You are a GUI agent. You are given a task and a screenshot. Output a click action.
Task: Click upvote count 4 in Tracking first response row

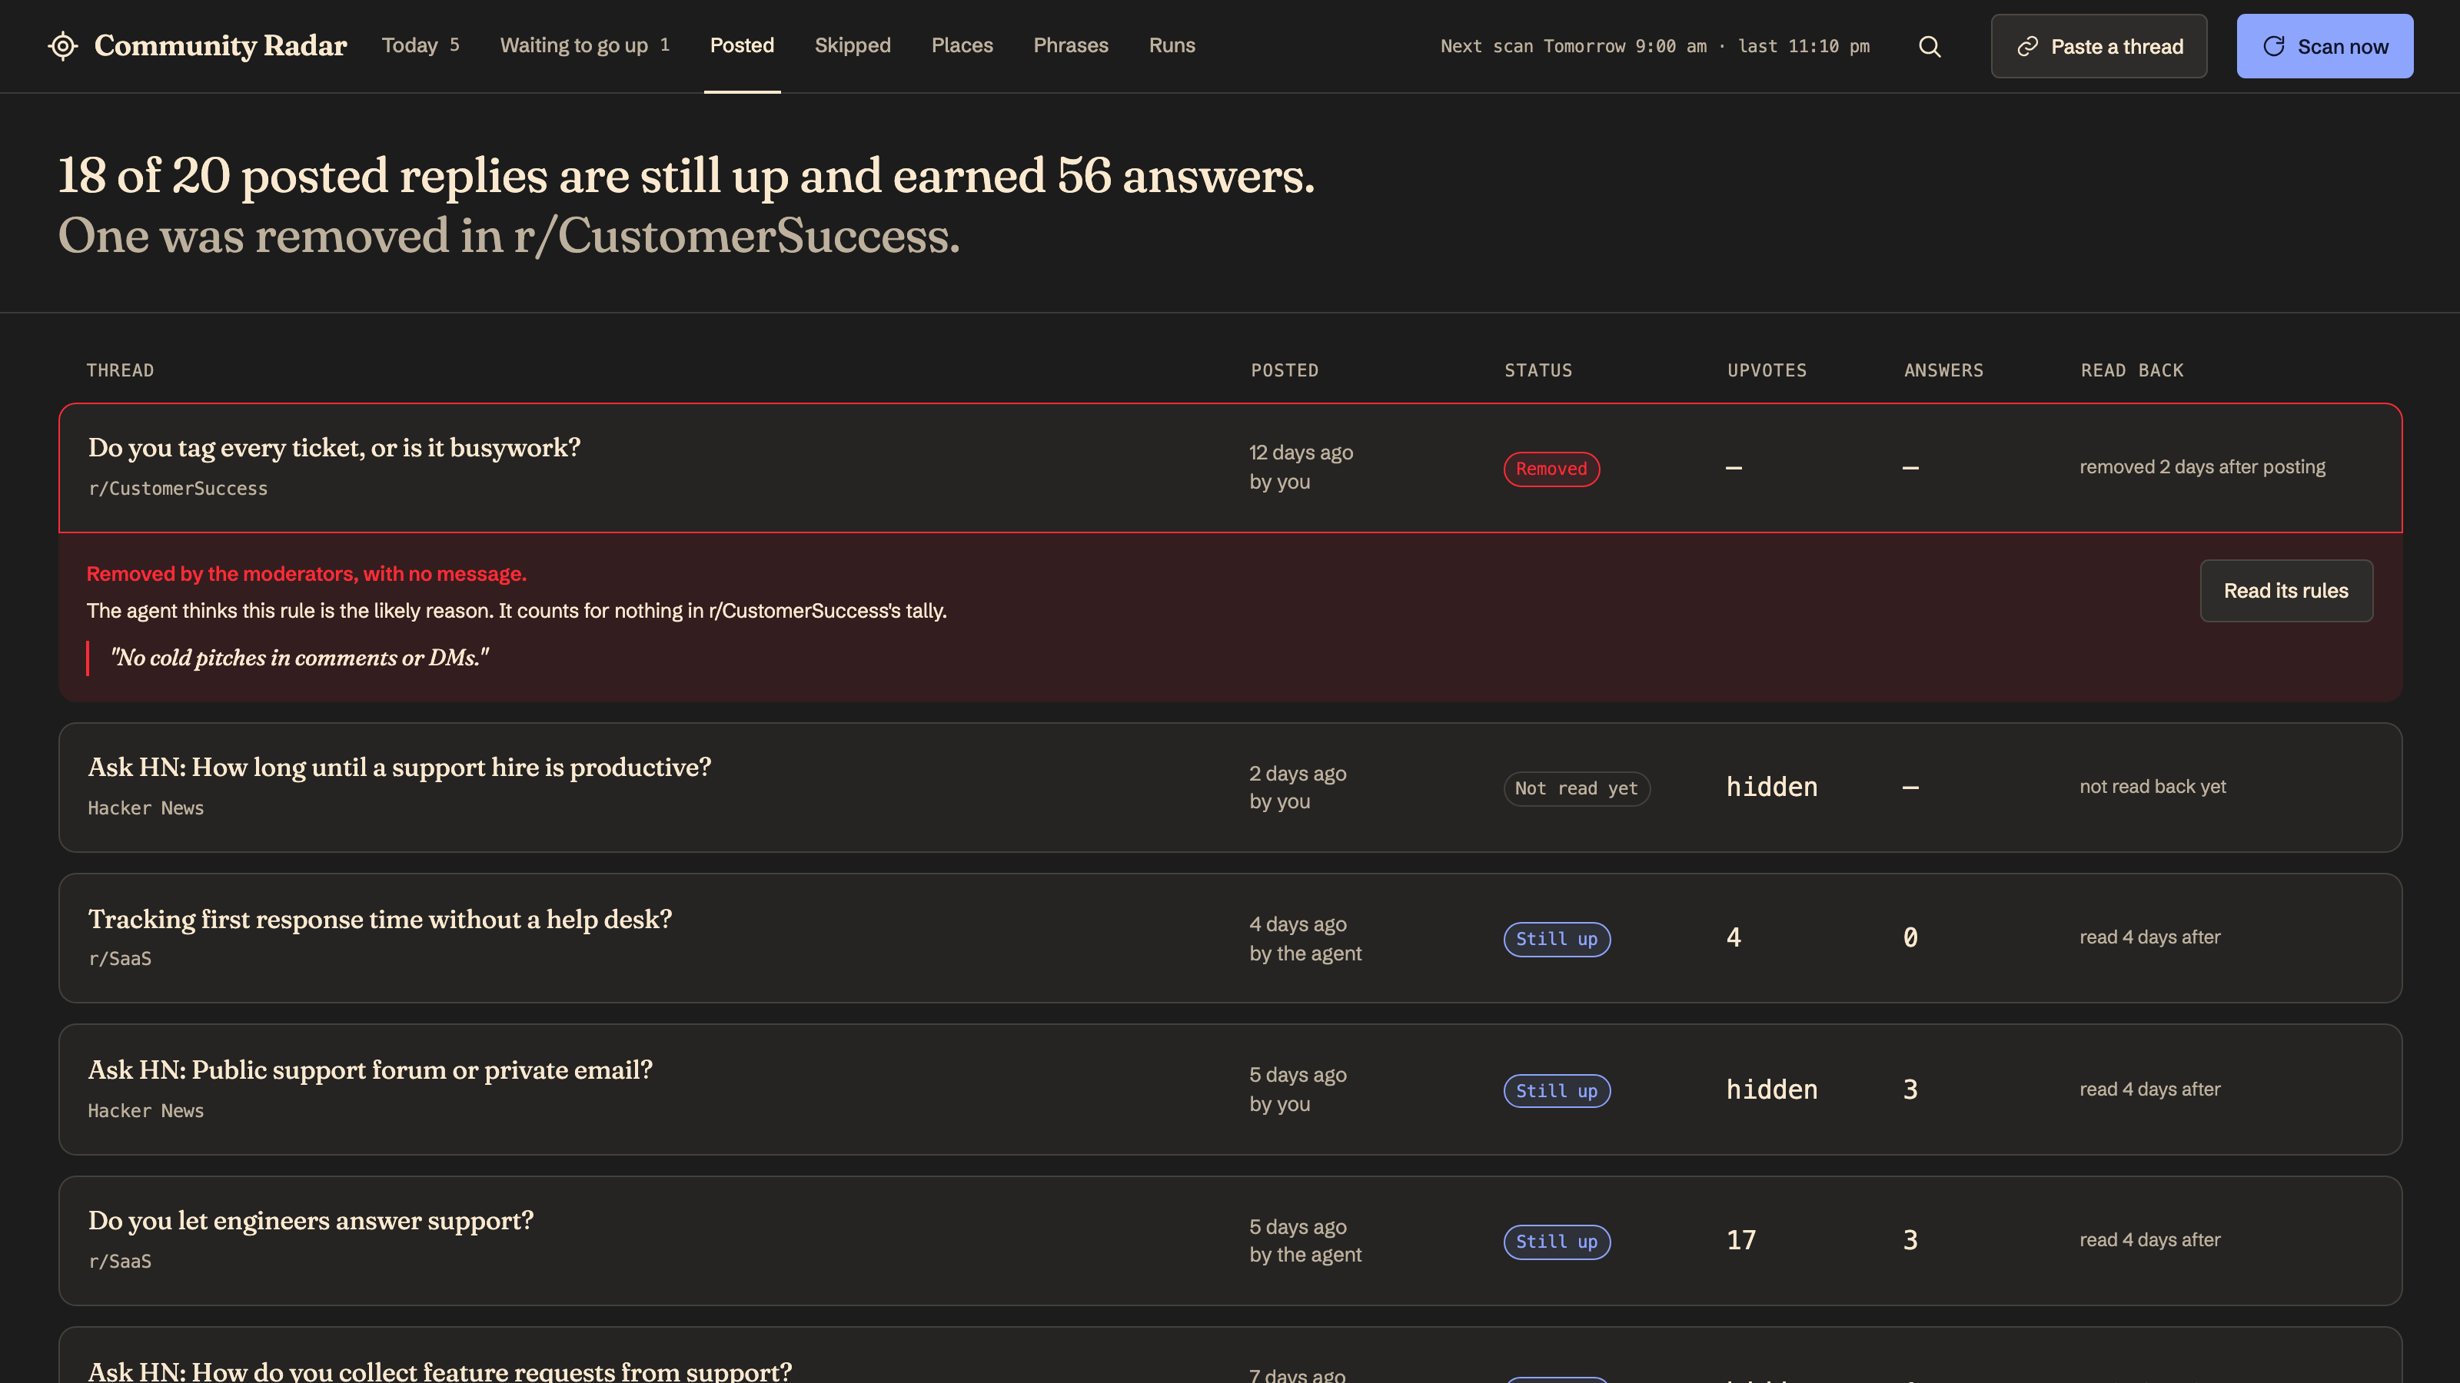[1734, 937]
